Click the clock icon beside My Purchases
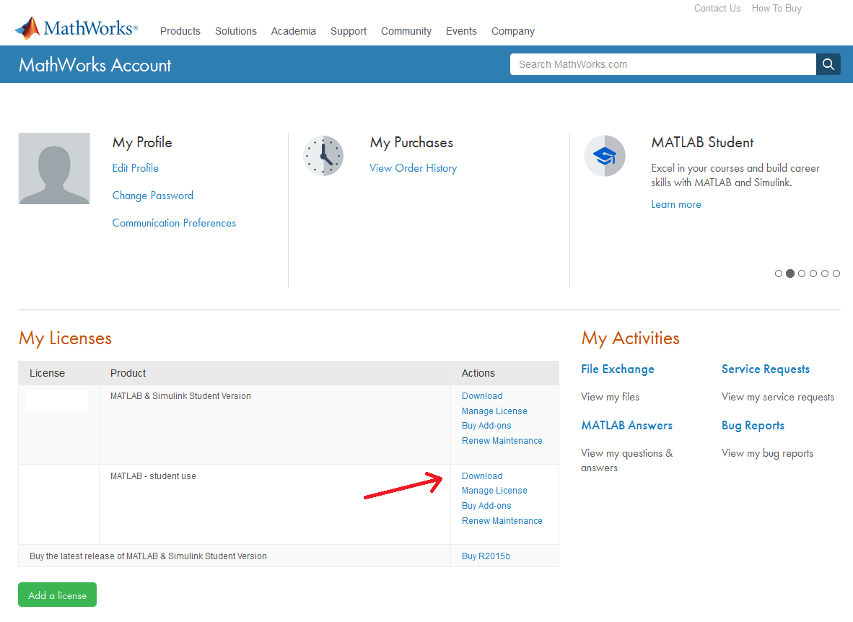The width and height of the screenshot is (853, 622). (323, 156)
